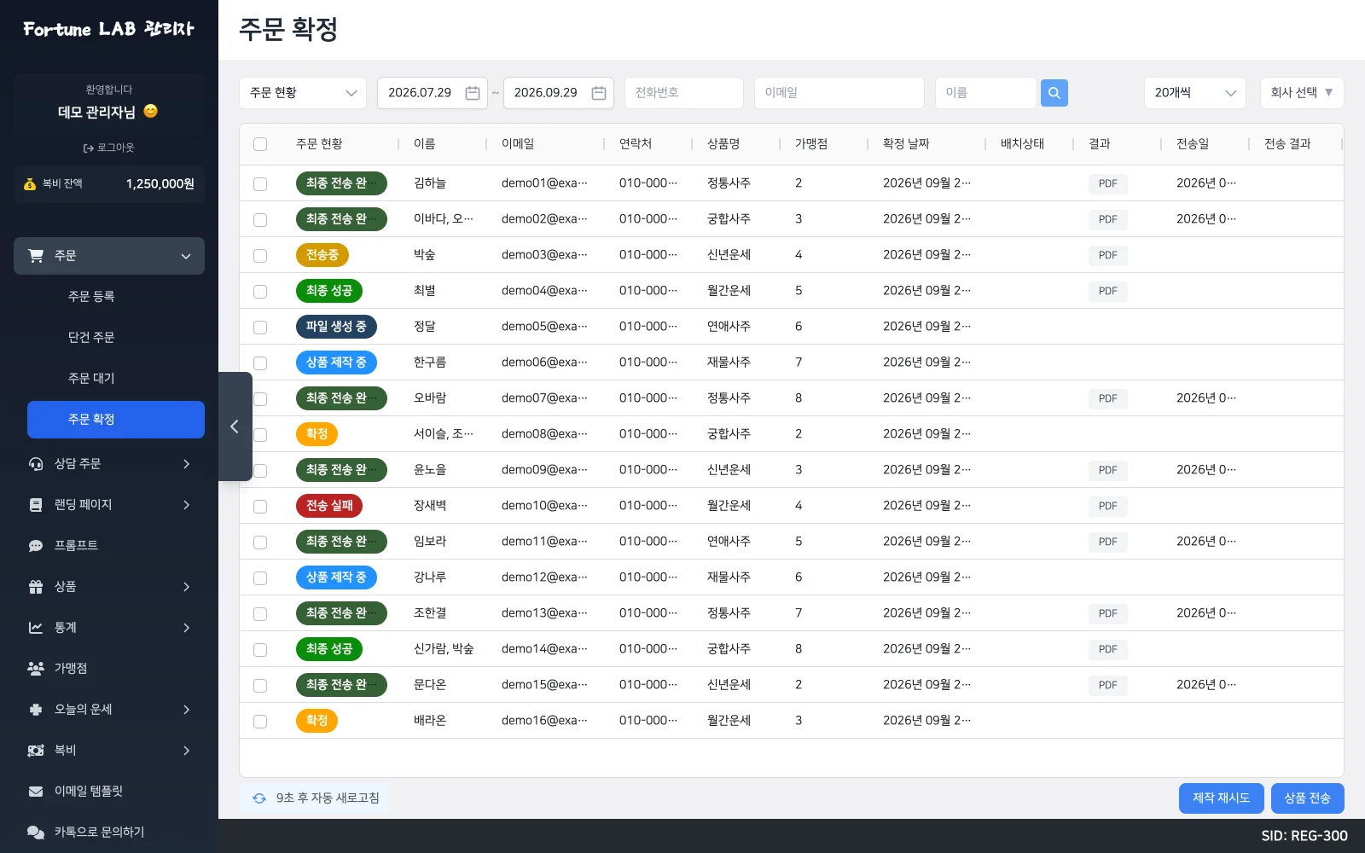Screen dimensions: 1365x853
Task: Click the 이름 search field
Action: [986, 93]
